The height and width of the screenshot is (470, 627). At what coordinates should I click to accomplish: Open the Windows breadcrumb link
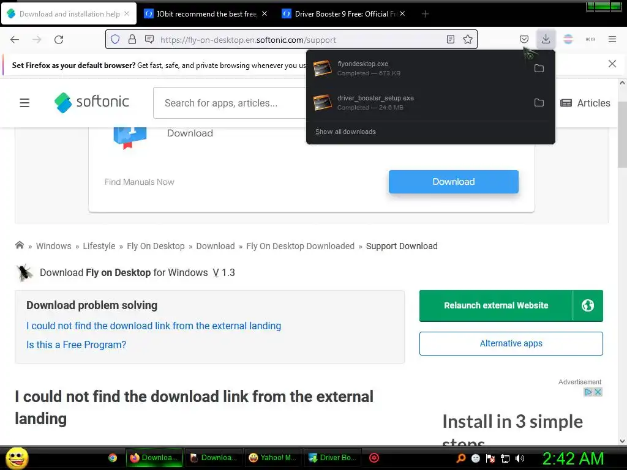54,246
